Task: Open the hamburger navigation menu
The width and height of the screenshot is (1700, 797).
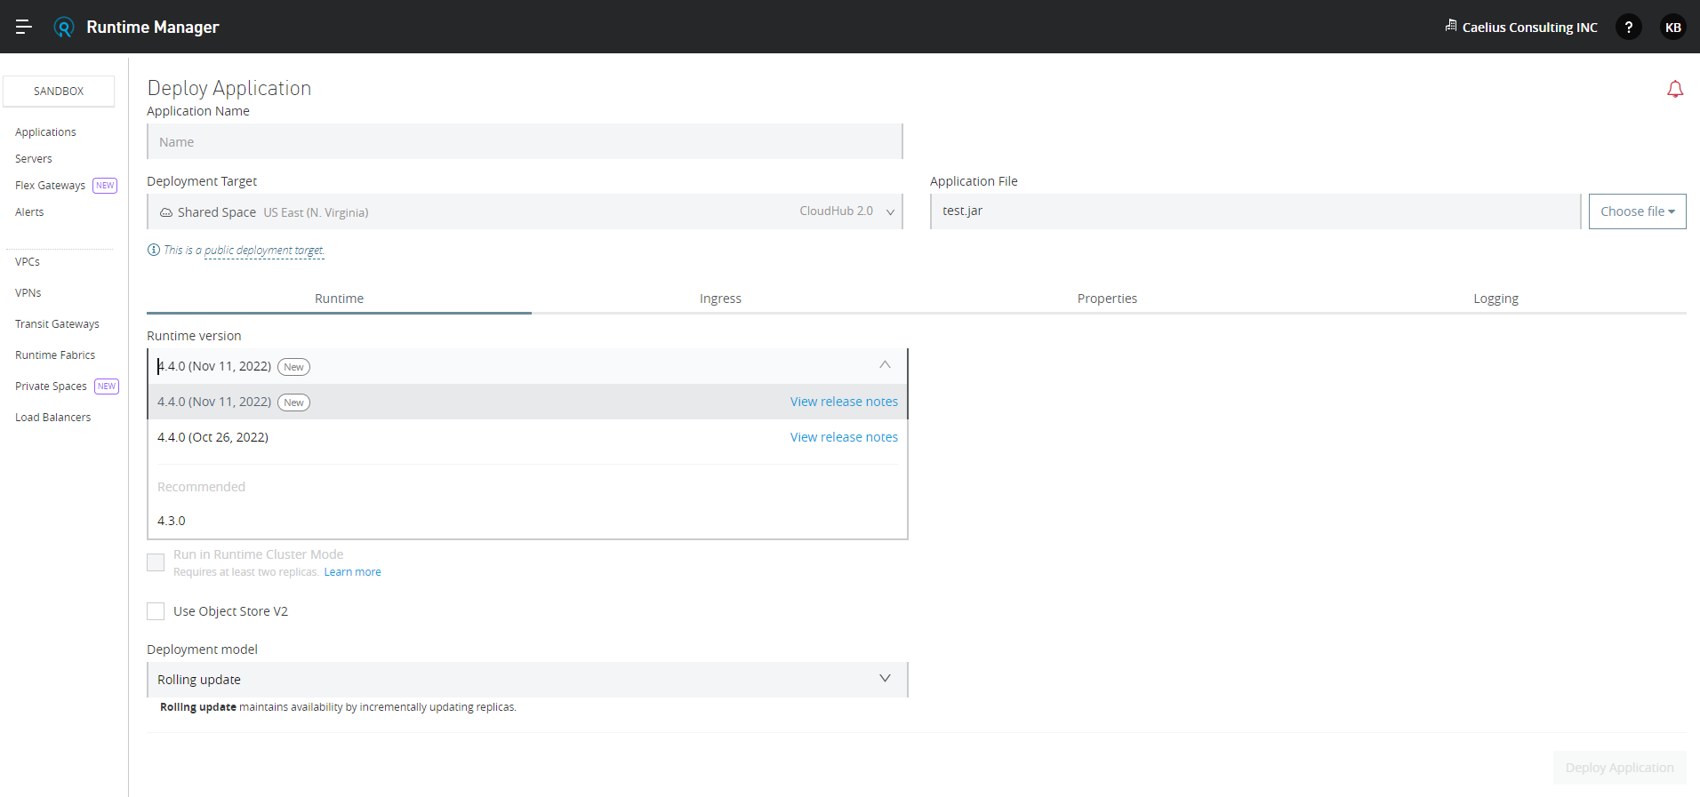Action: [x=24, y=27]
